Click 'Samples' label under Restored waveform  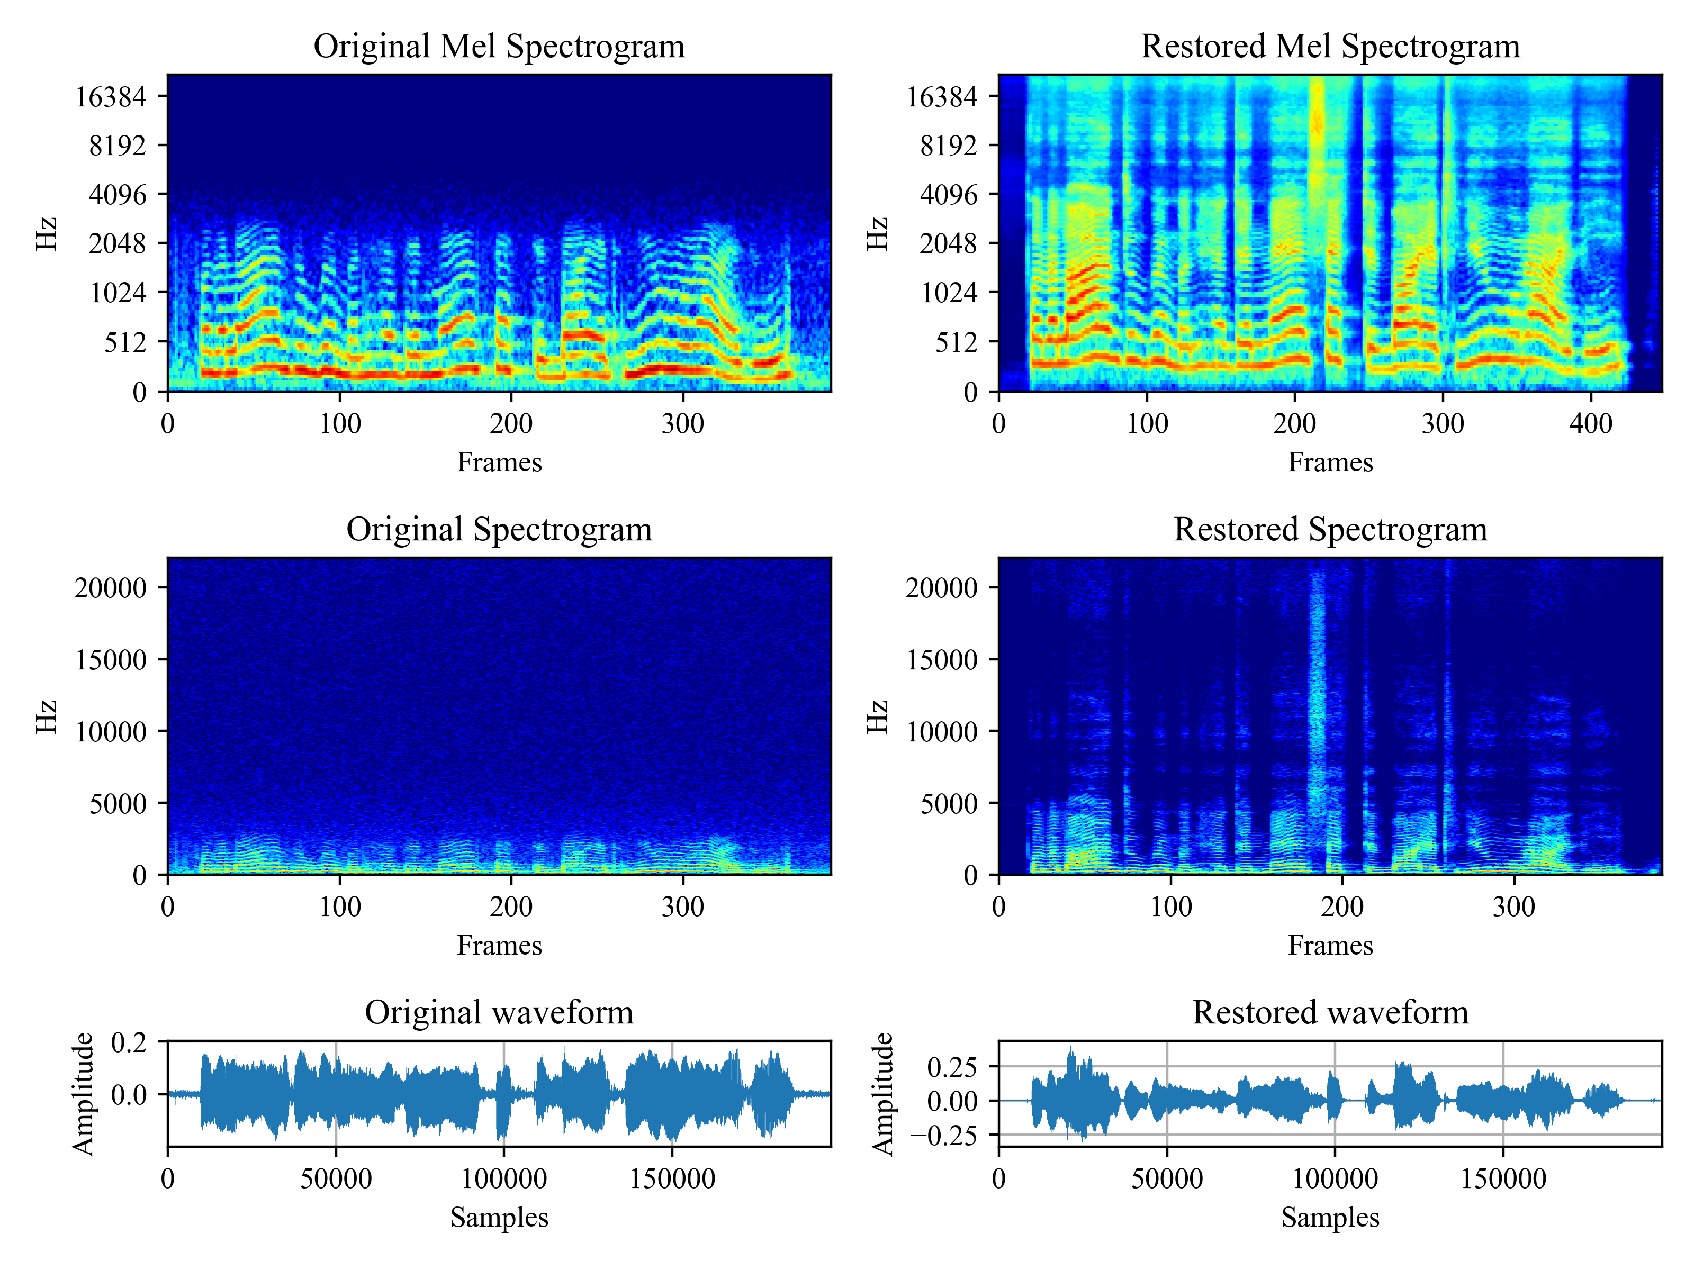point(1330,1217)
